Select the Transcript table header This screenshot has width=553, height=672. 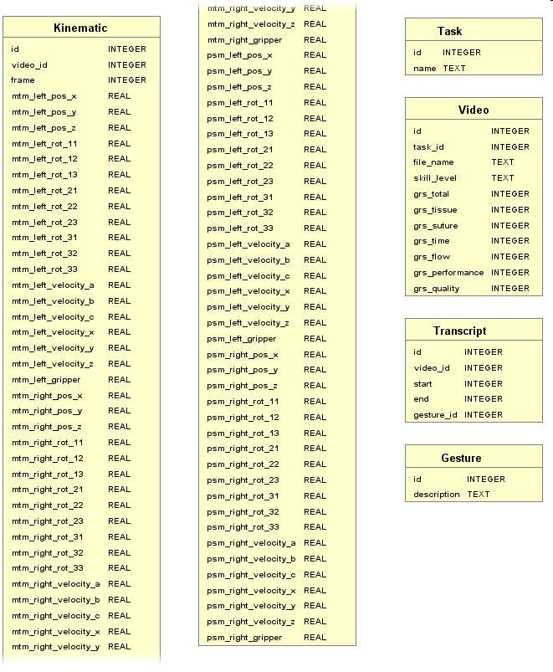coord(474,330)
